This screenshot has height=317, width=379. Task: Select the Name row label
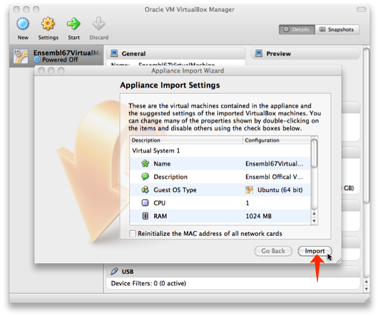point(162,164)
